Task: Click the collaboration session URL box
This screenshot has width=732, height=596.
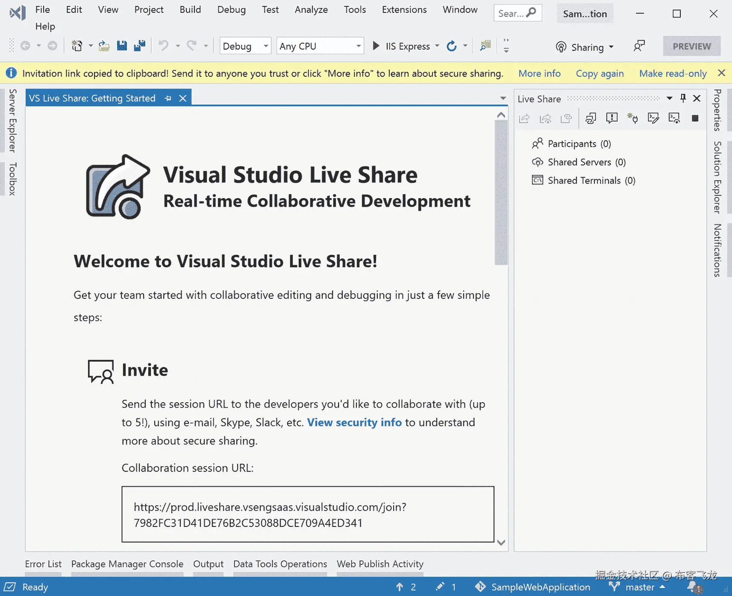Action: click(308, 514)
